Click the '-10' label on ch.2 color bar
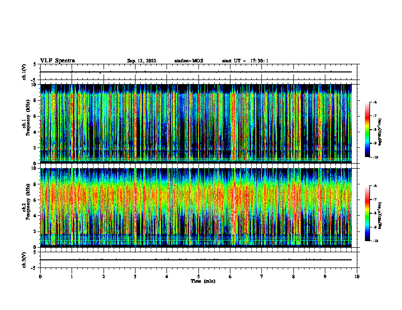Screen dimensions: 402x310 coord(375,241)
